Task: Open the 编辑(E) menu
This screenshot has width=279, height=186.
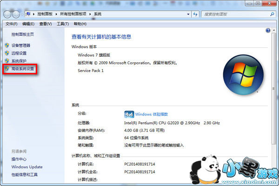Action: coord(28,24)
